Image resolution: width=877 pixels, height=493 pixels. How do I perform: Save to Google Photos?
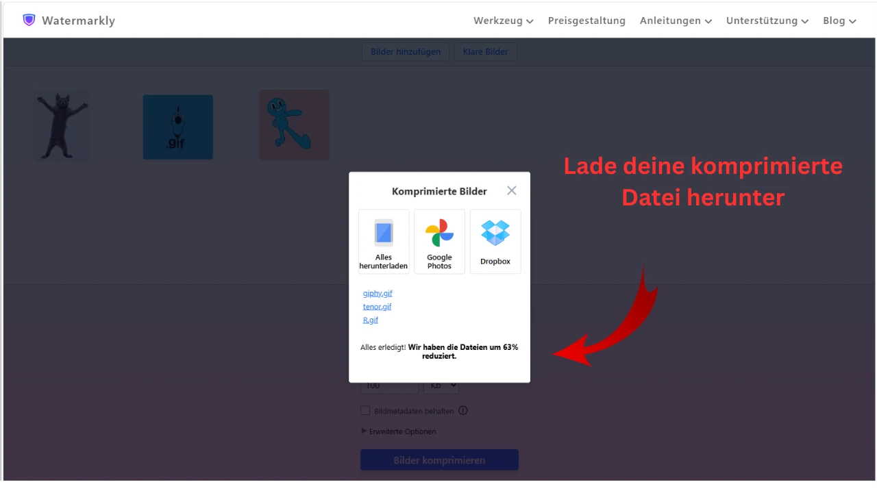pos(439,242)
